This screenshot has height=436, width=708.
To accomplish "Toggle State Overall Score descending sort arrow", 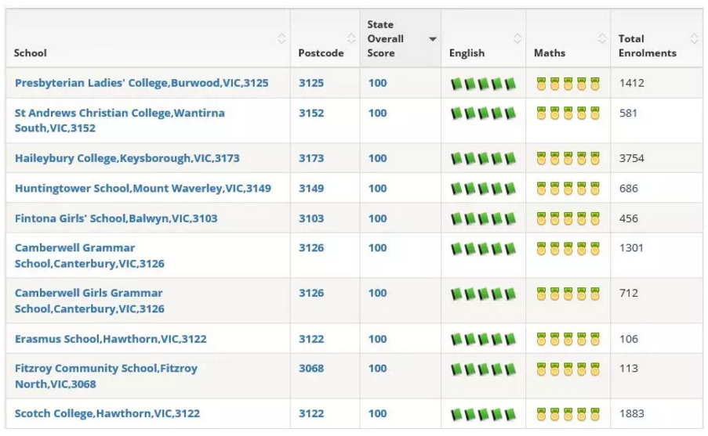I will pyautogui.click(x=432, y=39).
